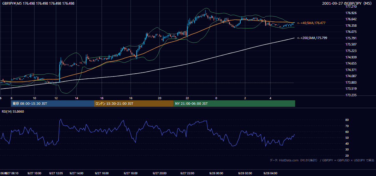The image size is (376, 176).
Task: Click price axis value 176.642
Action: pyautogui.click(x=351, y=19)
